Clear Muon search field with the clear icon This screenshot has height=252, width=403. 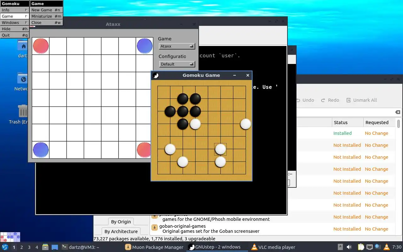coord(398,112)
